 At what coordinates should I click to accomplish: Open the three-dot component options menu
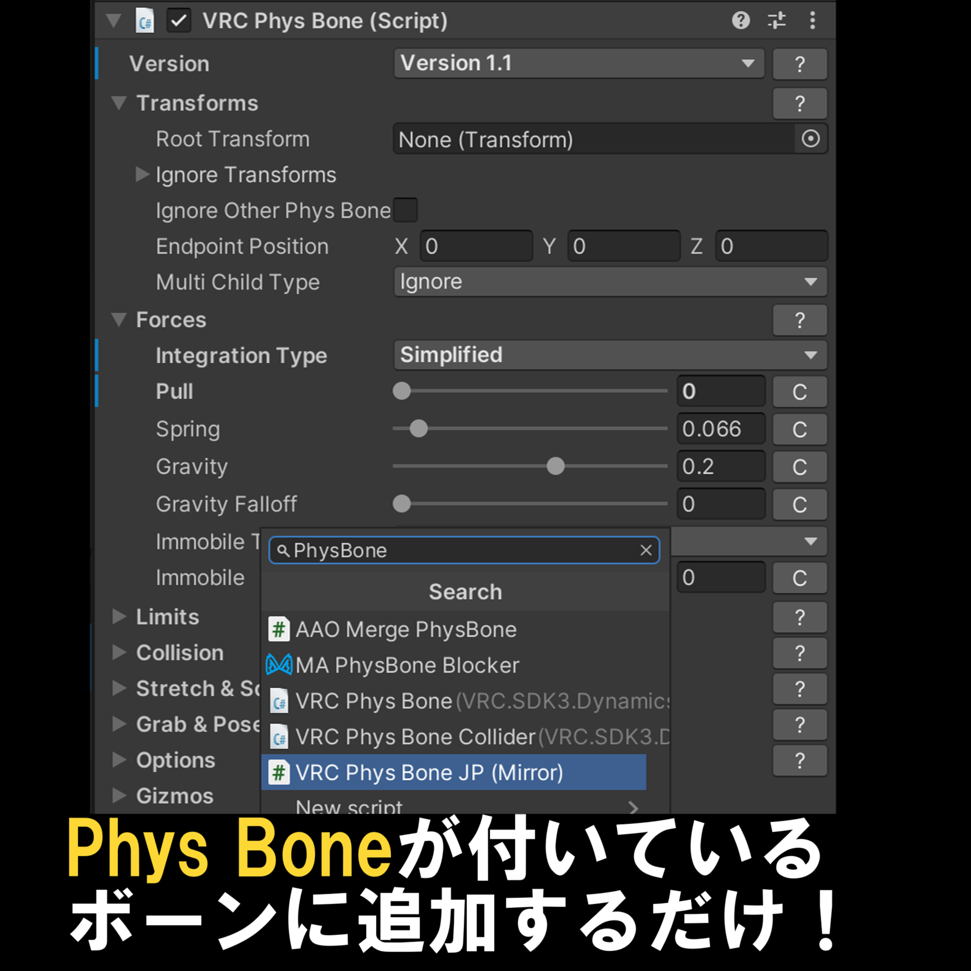click(x=812, y=20)
